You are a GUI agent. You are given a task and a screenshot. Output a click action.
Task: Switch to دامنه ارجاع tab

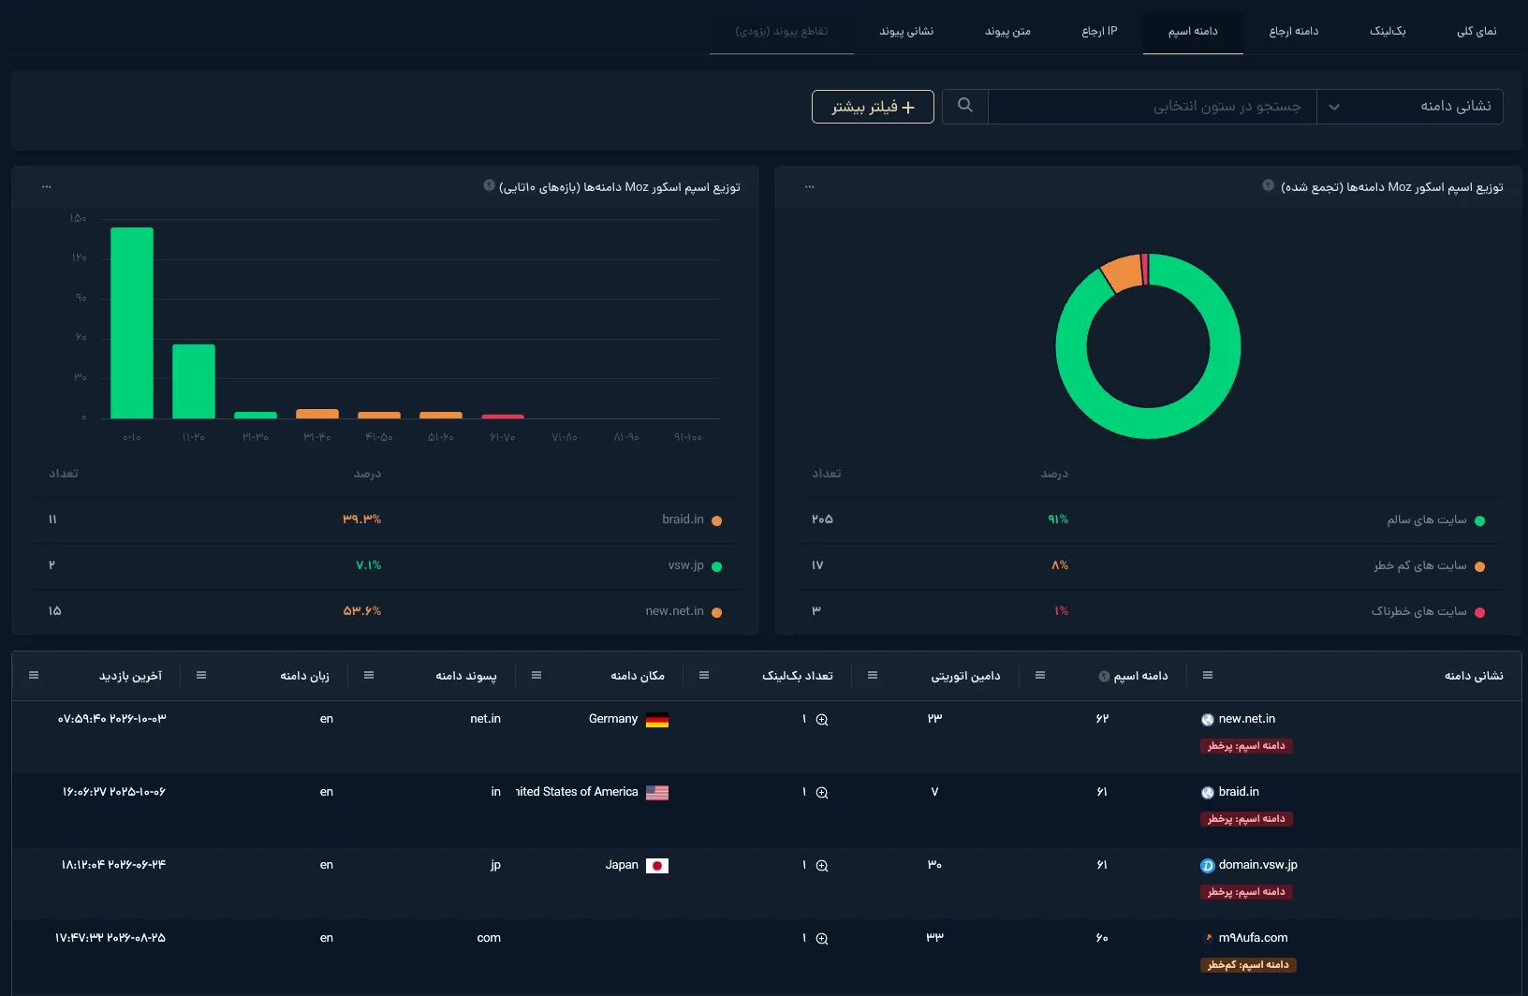1294,31
